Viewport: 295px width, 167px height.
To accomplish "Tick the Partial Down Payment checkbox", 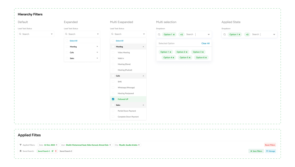I will click(113, 111).
